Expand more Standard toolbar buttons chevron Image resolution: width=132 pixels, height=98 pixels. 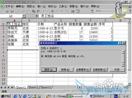pyautogui.click(x=92, y=11)
